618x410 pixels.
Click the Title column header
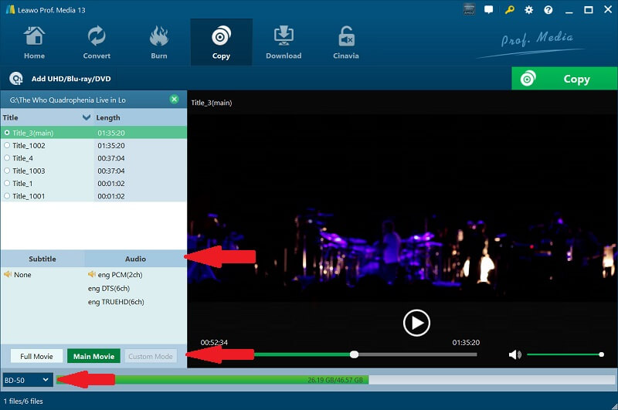click(x=10, y=117)
